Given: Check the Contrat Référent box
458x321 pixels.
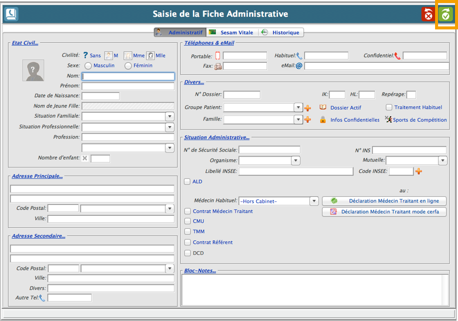Looking at the screenshot, I should pyautogui.click(x=188, y=242).
